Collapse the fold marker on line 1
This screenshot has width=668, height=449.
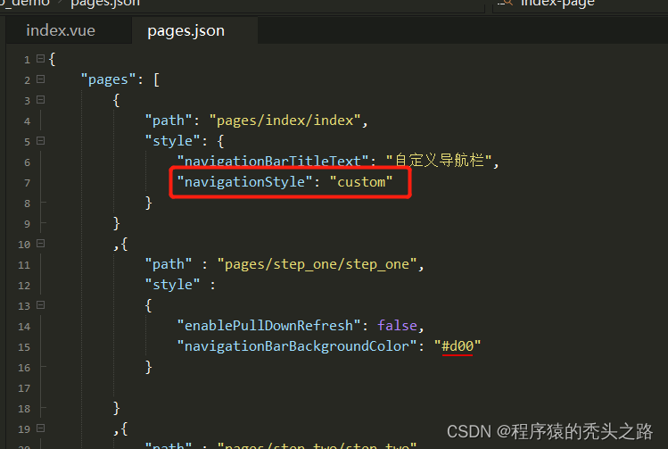click(40, 58)
